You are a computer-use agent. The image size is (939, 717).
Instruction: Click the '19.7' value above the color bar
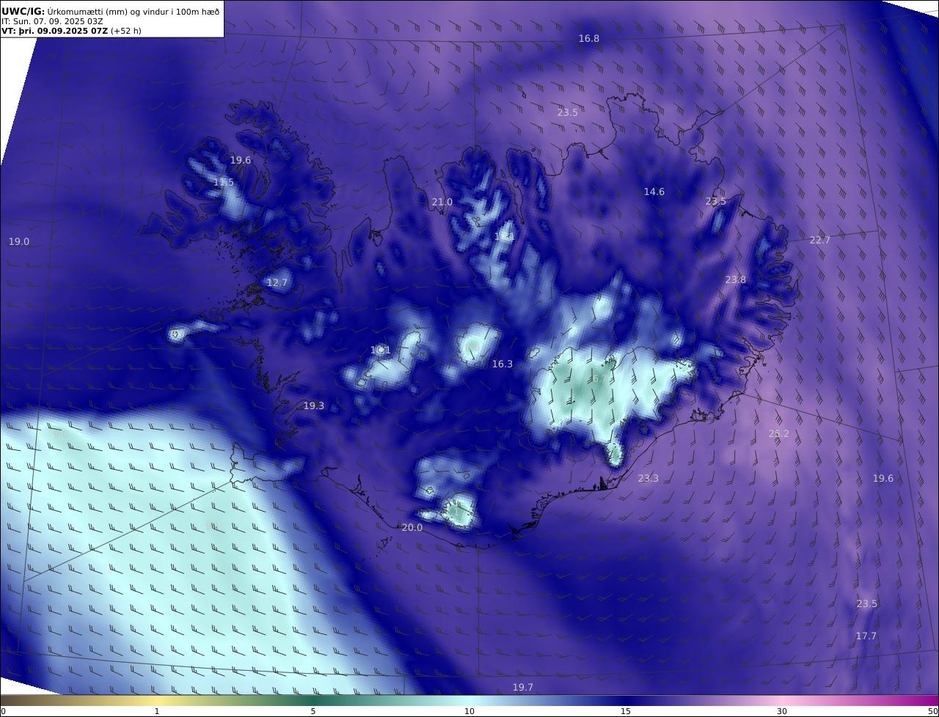pyautogui.click(x=523, y=688)
